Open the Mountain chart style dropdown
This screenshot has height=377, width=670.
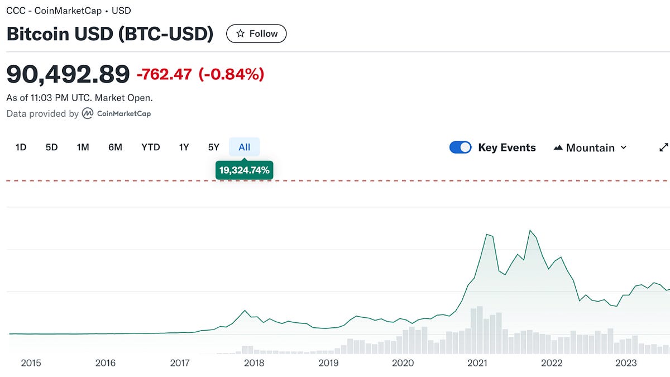(x=590, y=147)
